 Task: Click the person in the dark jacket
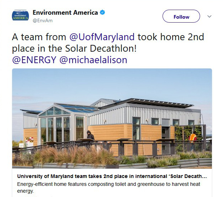tap(90, 136)
